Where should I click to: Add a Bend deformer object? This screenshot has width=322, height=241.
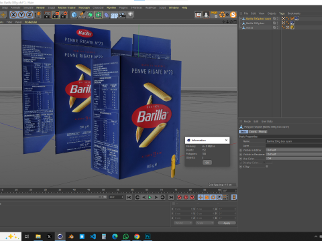pos(107,15)
